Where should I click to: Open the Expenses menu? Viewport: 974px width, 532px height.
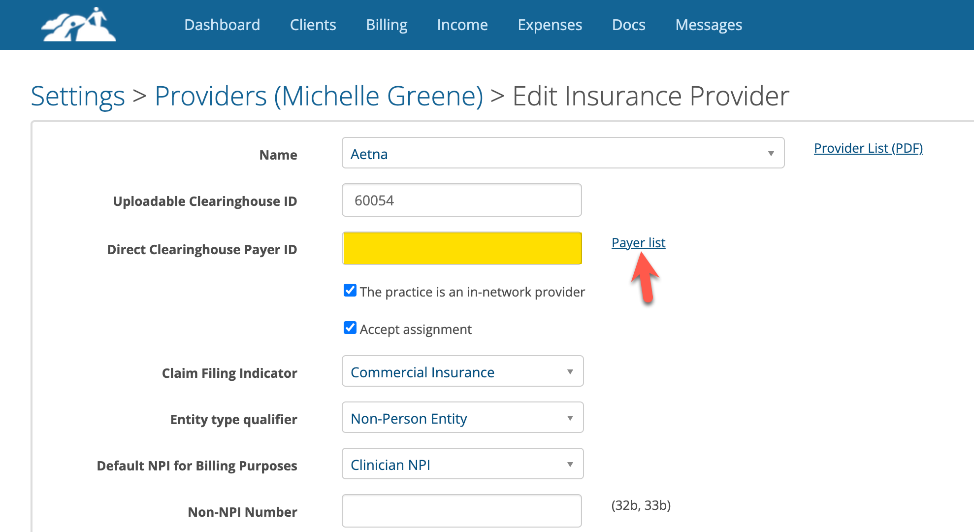550,25
